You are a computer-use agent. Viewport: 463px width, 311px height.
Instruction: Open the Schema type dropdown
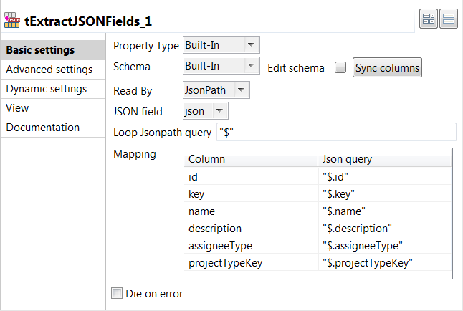click(221, 67)
